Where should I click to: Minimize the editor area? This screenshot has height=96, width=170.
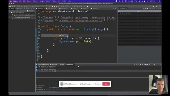pos(114,9)
